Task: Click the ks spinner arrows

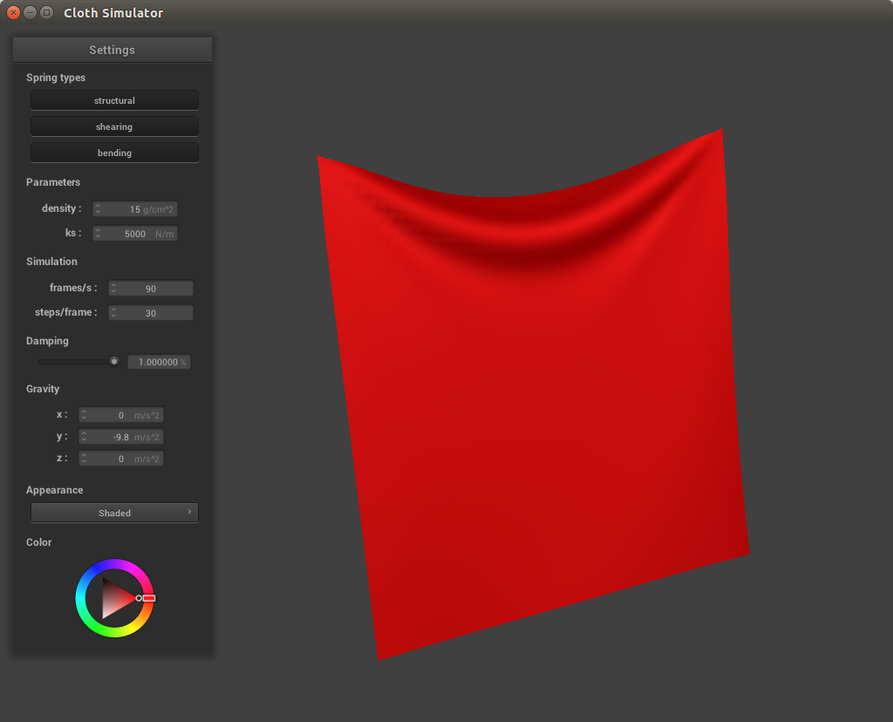Action: pyautogui.click(x=99, y=234)
